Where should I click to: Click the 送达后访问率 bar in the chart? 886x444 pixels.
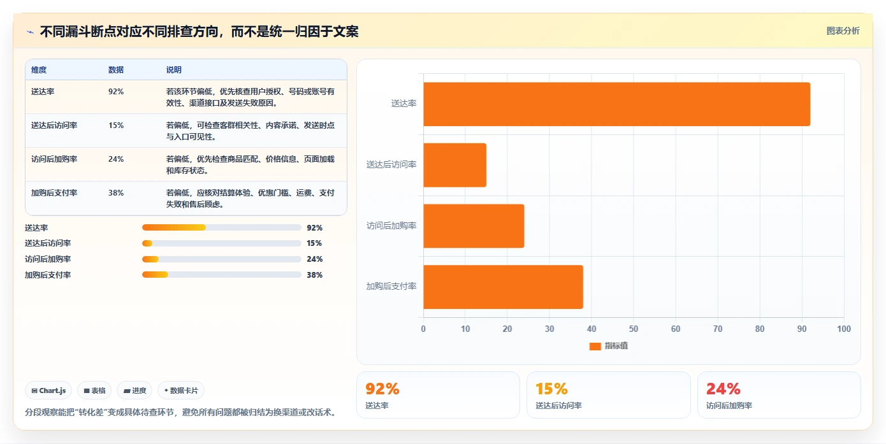tap(454, 165)
